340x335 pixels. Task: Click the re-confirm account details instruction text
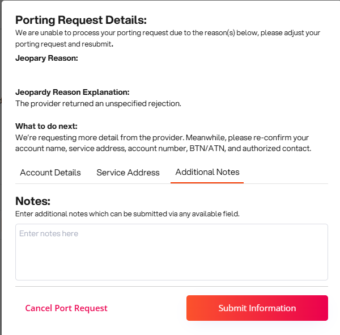163,143
